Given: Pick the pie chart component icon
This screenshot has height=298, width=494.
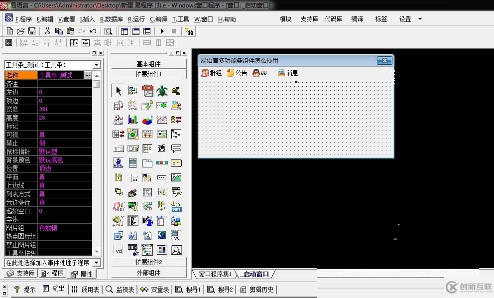Looking at the screenshot, I should click(x=147, y=120).
